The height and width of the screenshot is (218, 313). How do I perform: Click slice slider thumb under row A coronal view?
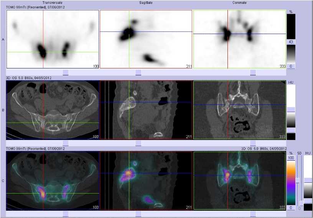click(253, 72)
